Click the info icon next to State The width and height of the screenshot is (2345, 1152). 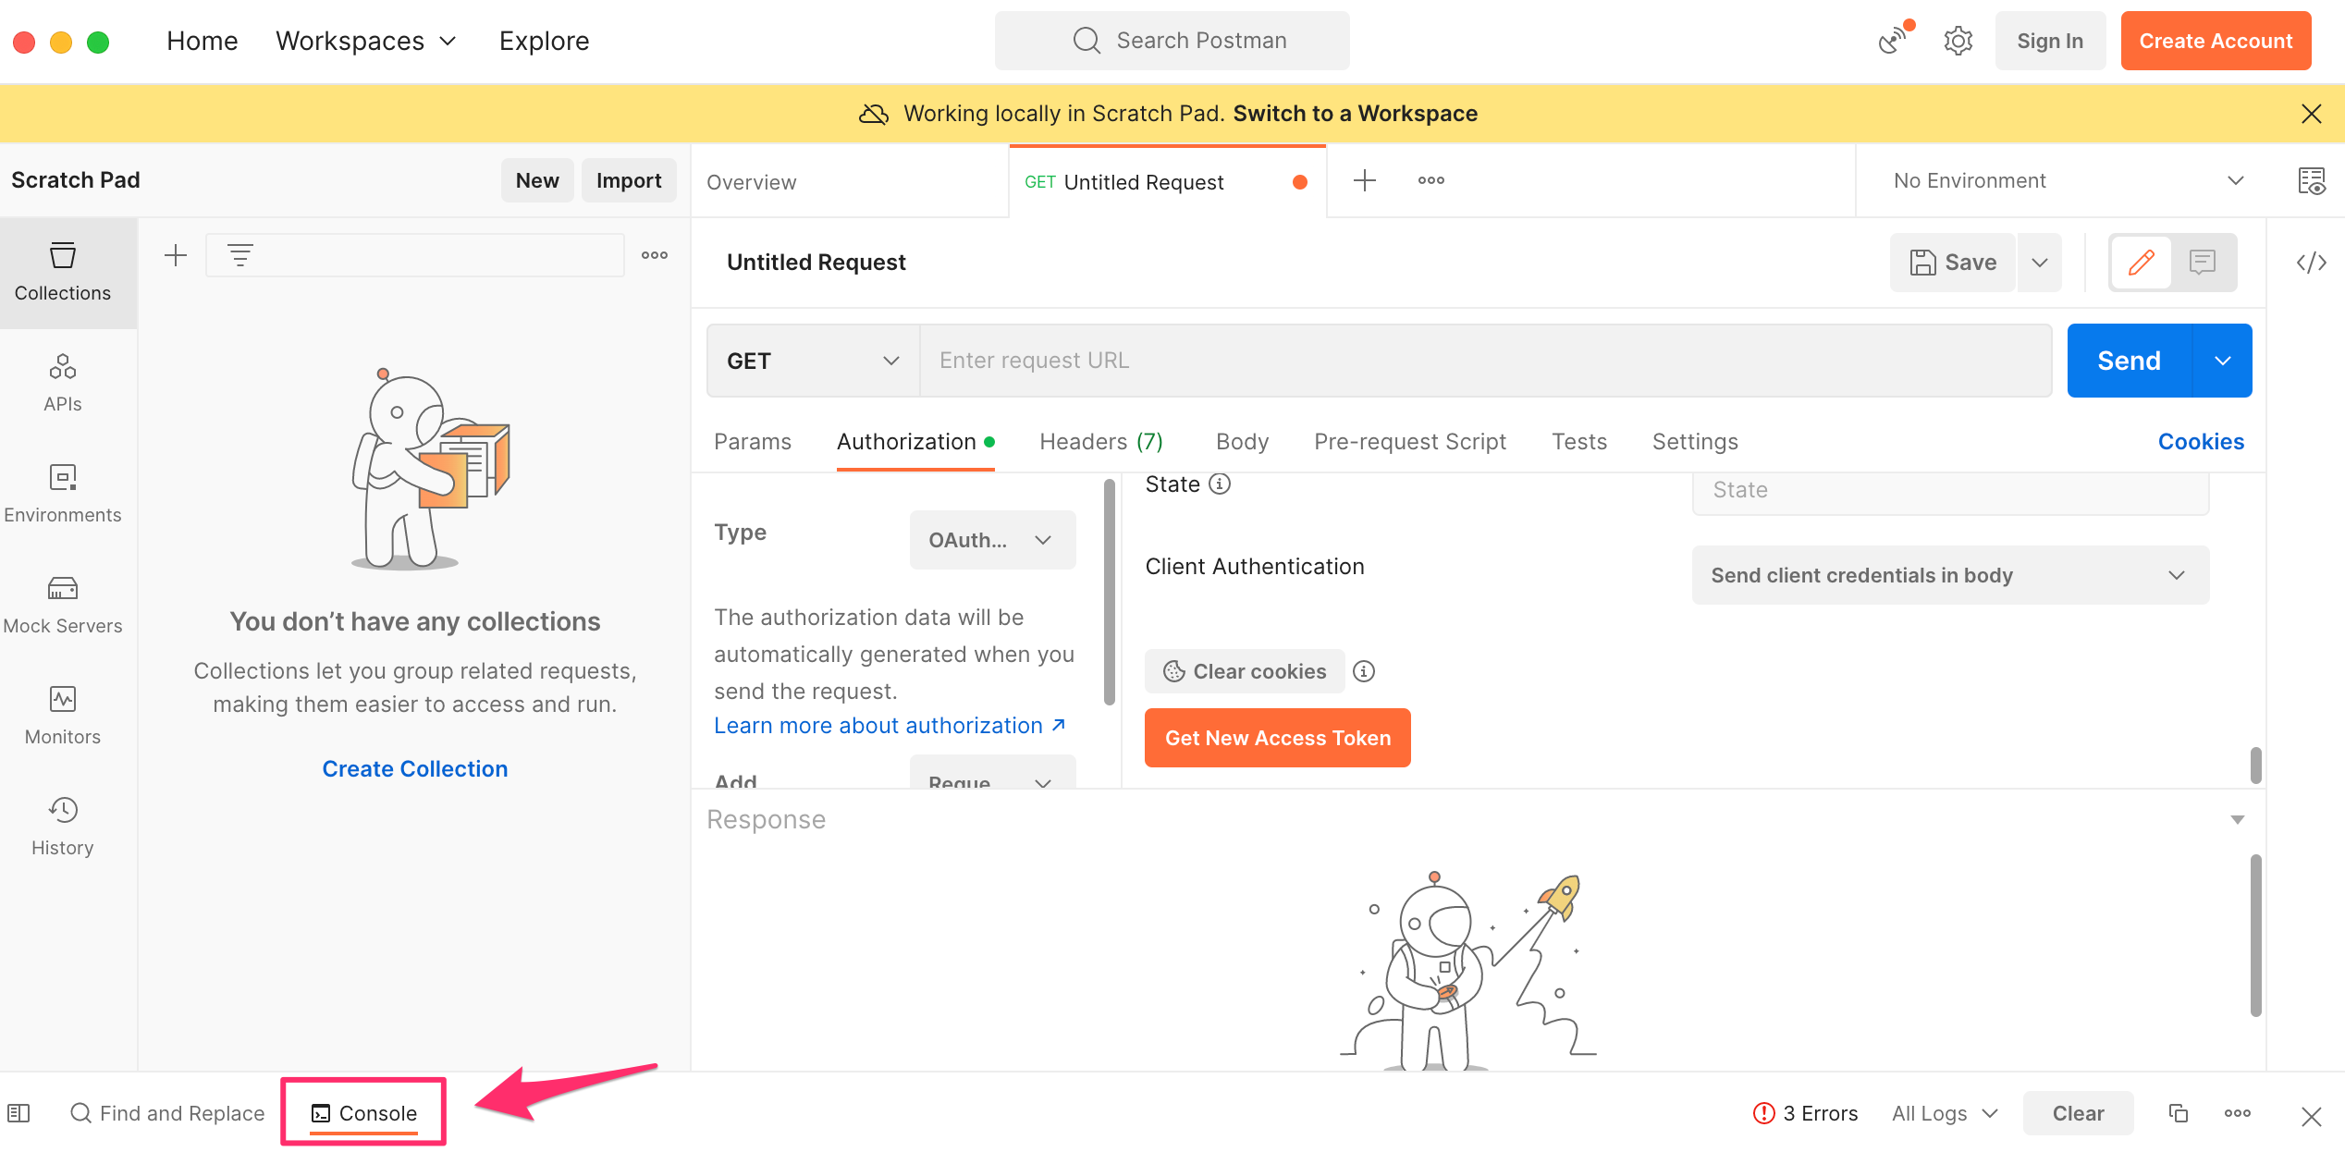point(1221,484)
